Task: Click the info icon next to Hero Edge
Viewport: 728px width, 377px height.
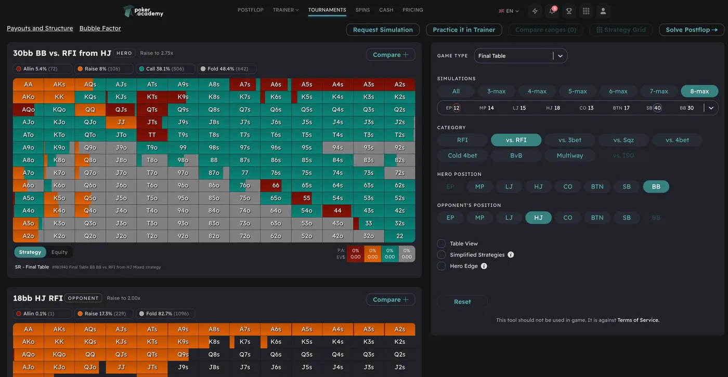Action: coord(484,266)
